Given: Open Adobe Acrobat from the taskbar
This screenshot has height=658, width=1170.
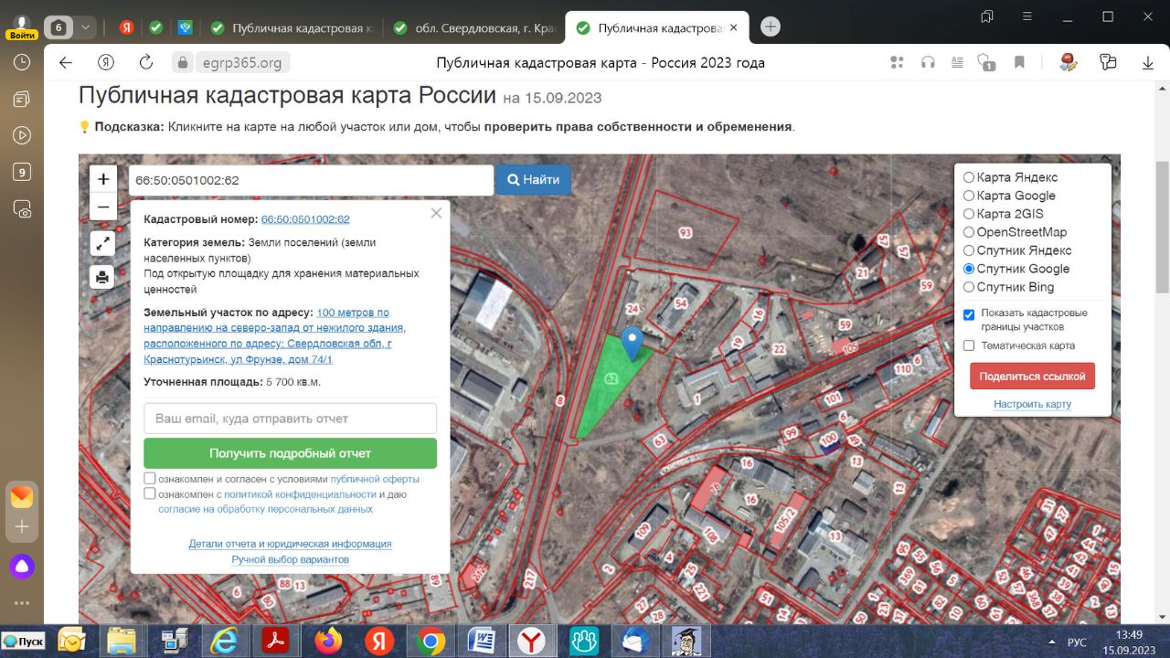Looking at the screenshot, I should click(276, 641).
